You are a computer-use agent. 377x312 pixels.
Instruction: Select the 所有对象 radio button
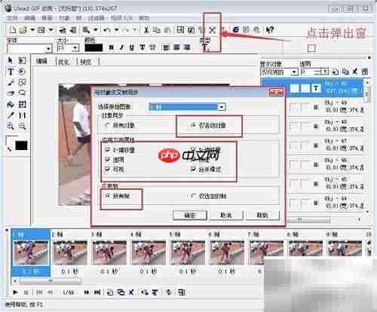coord(108,125)
